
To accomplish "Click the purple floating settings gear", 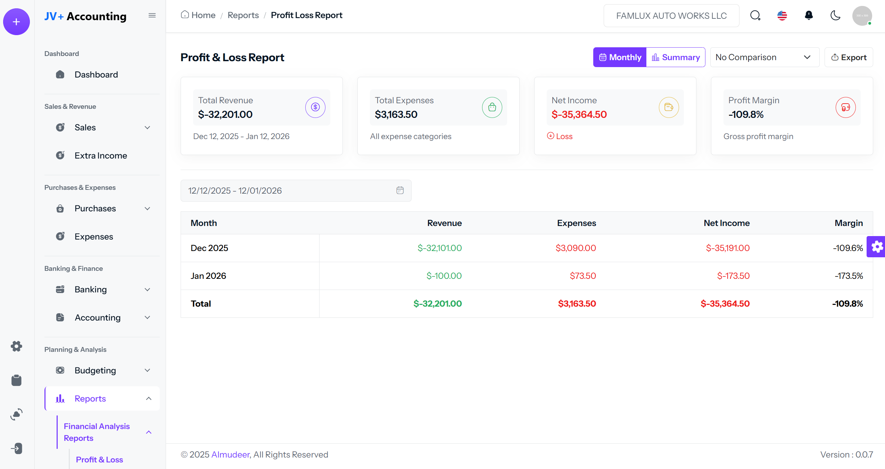I will pos(877,247).
